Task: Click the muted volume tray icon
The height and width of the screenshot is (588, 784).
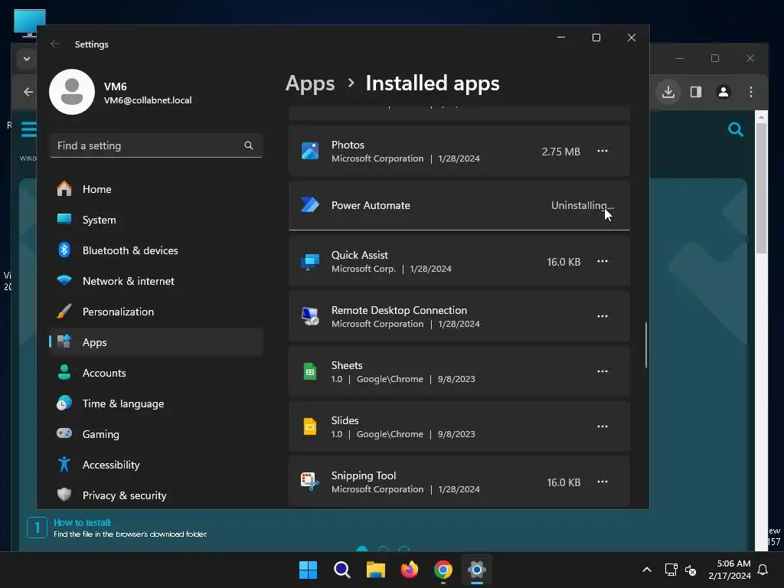Action: click(691, 570)
